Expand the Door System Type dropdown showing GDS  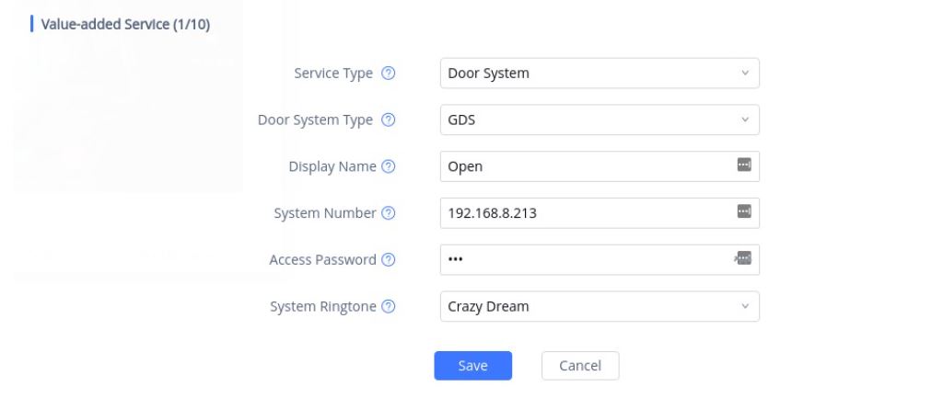[599, 120]
